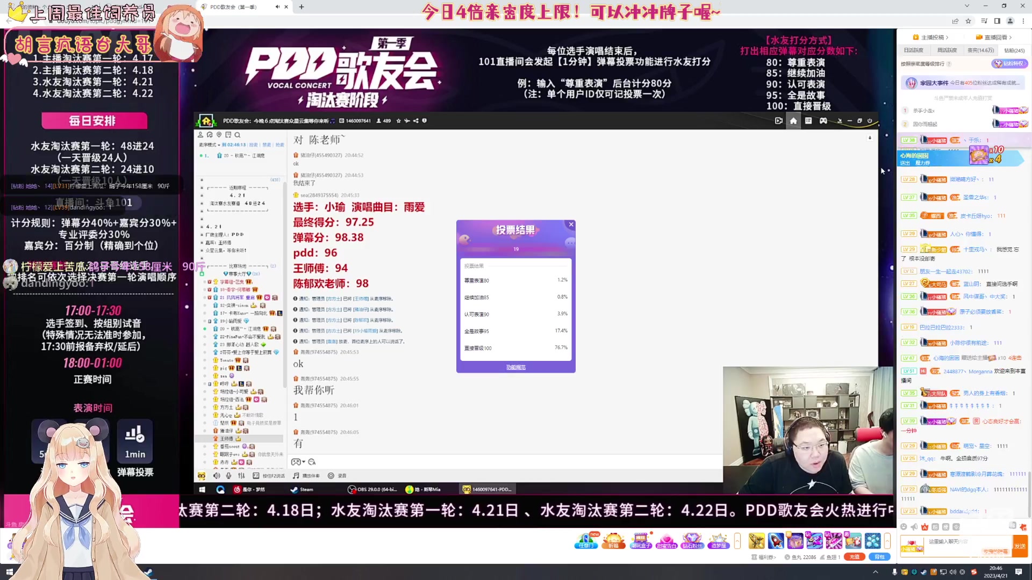Mute the PDD歌友会 browser tab audio

point(277,7)
